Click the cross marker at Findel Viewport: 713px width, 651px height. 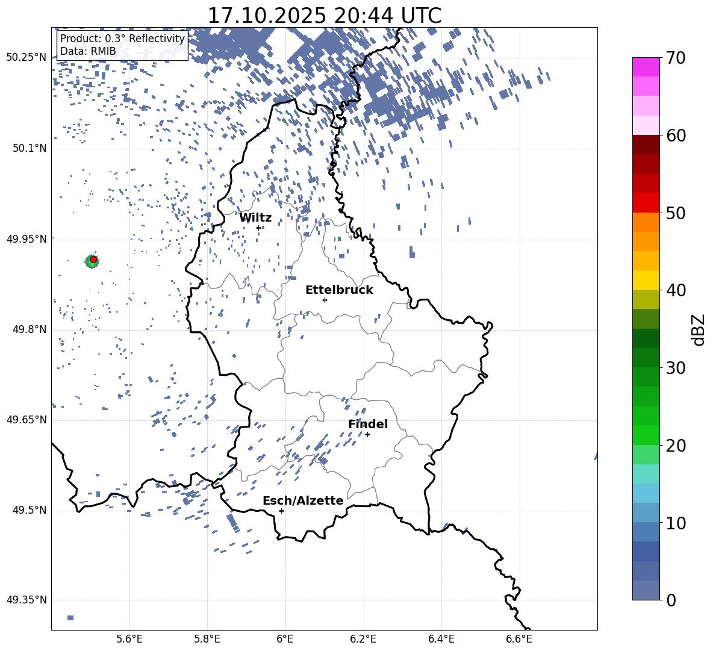point(367,434)
